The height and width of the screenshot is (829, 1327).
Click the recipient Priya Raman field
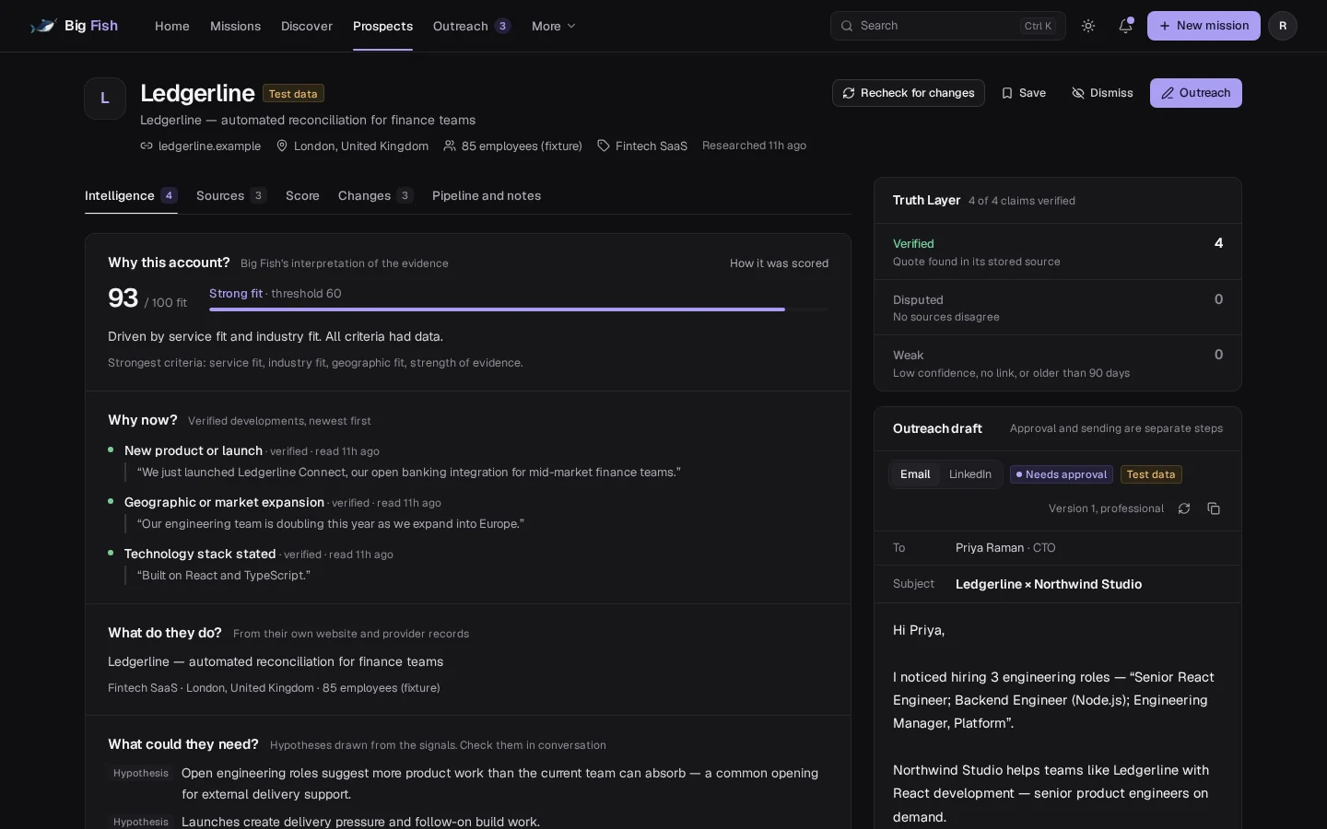(x=1058, y=548)
